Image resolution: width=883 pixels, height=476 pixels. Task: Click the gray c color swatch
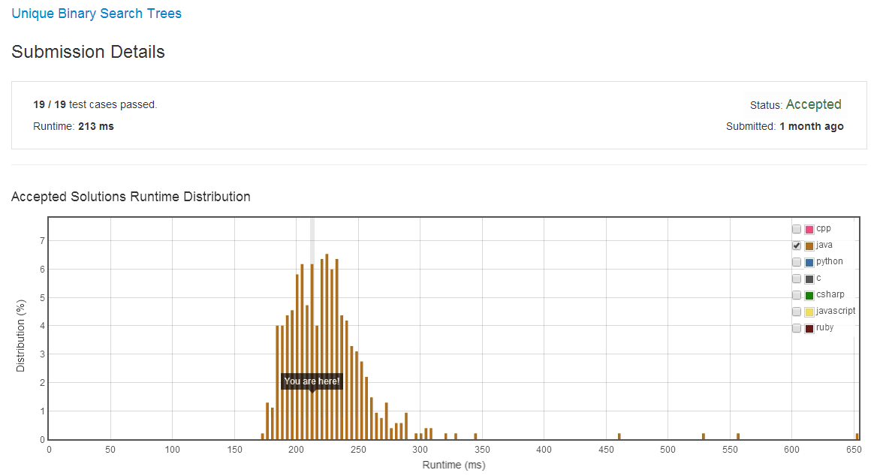(809, 279)
